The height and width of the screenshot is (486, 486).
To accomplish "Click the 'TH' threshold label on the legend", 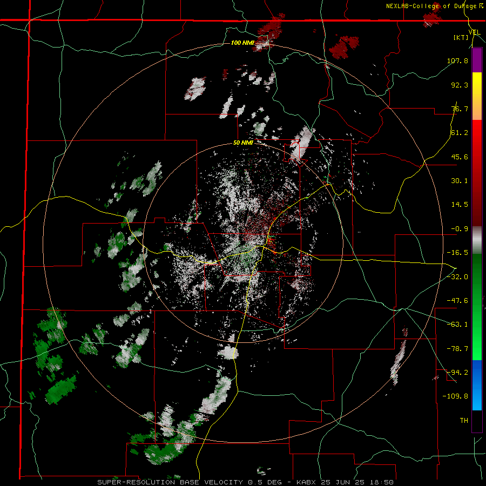I will click(464, 421).
